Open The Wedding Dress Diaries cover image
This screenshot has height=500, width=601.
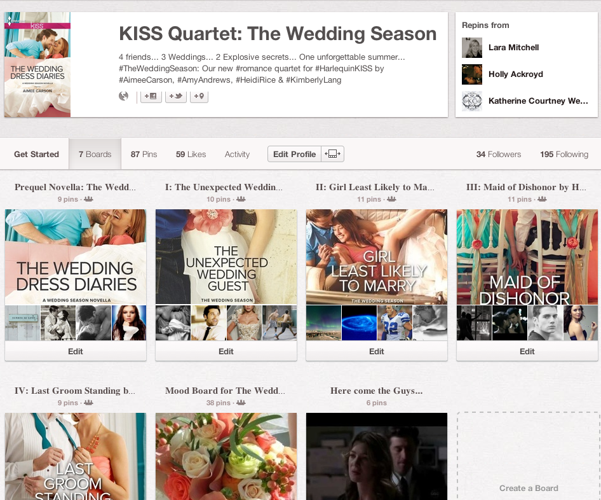(x=76, y=257)
